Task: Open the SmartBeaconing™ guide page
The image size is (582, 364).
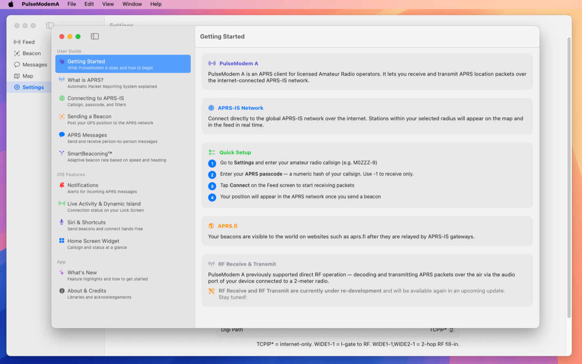Action: (x=123, y=156)
